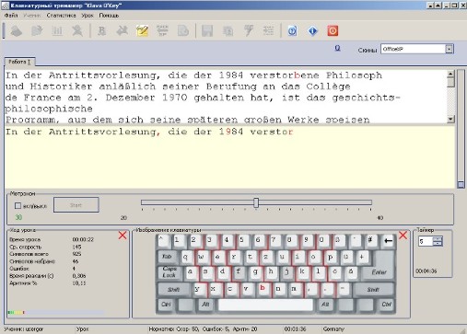This screenshot has height=334, width=467.
Task: Click the metronome tempo slider handle
Action: 256,202
